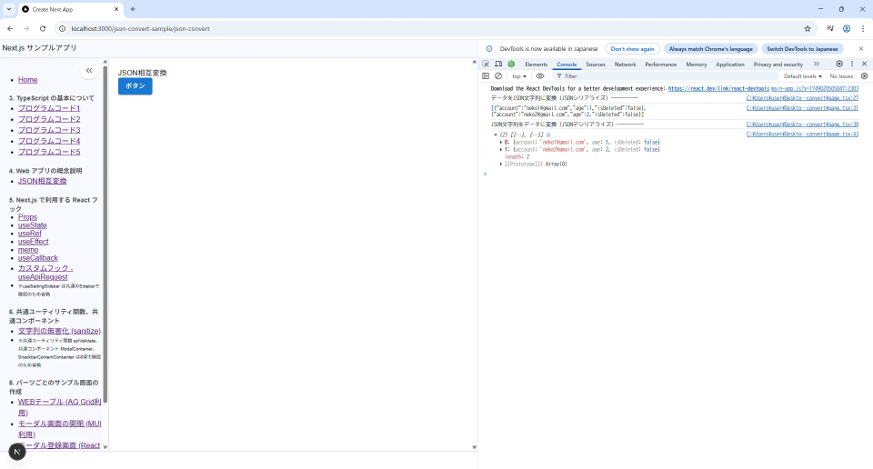Switch to the Sources tab
Screen dimensions: 873x469
pos(595,65)
